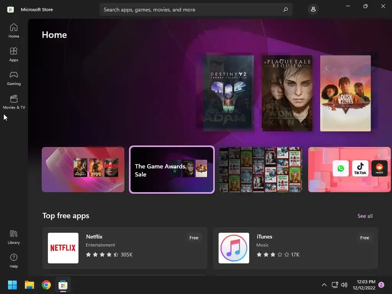Open the user account profile icon
This screenshot has height=294, width=392.
(x=313, y=10)
